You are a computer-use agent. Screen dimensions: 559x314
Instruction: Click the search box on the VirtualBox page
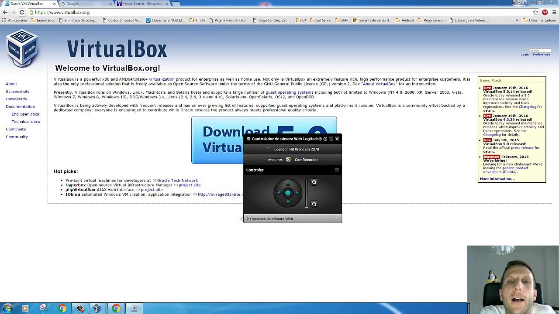[x=540, y=51]
